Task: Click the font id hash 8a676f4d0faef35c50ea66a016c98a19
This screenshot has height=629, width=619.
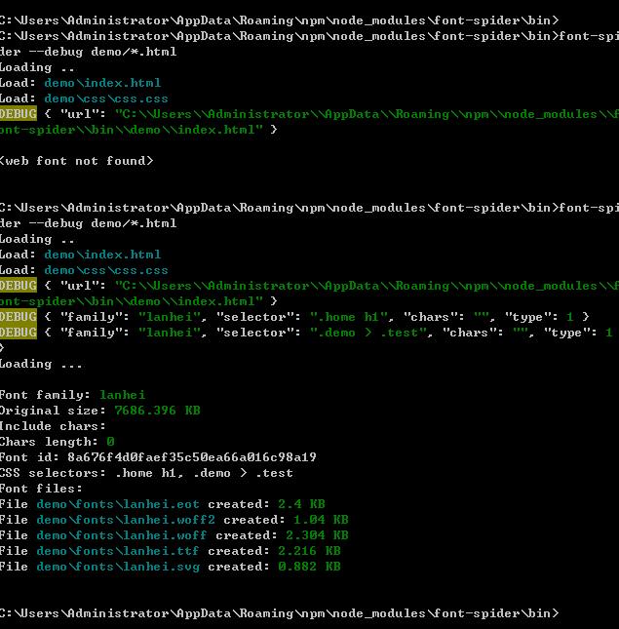Action: [x=192, y=457]
